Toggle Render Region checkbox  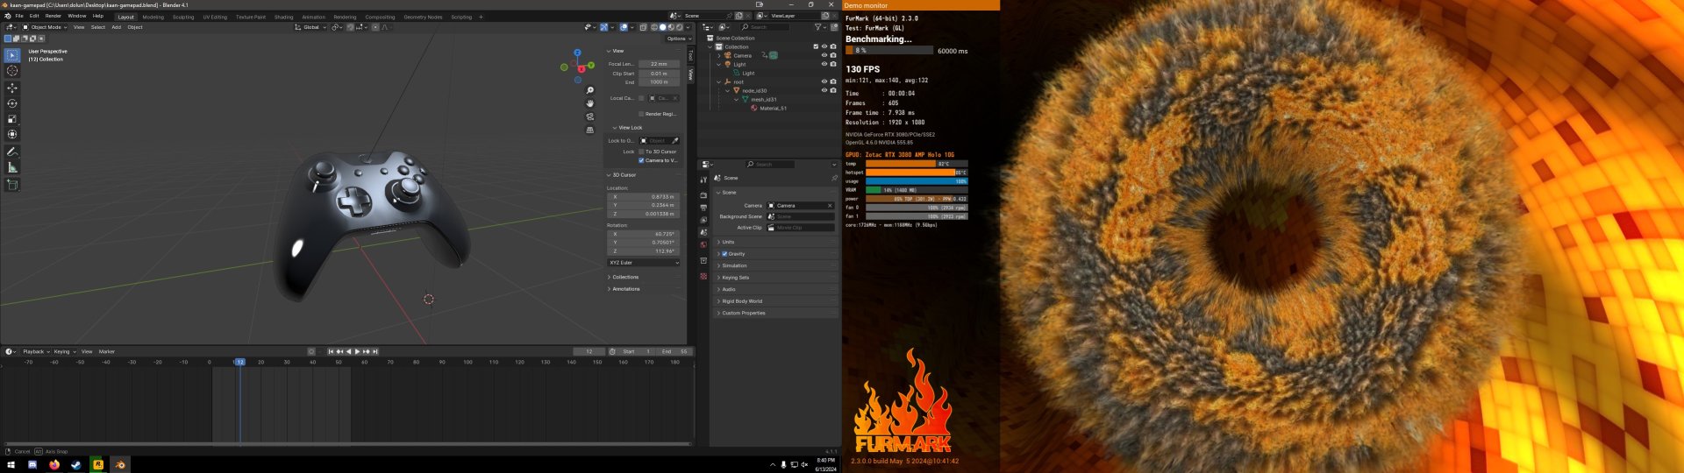[641, 114]
